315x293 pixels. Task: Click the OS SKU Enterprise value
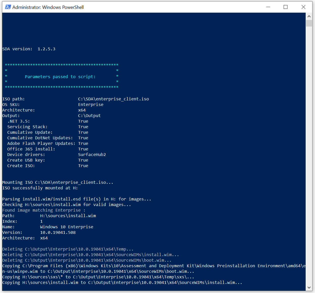(x=91, y=104)
